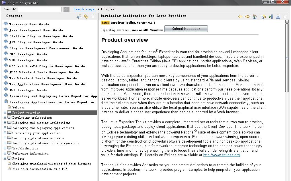The width and height of the screenshot is (291, 181).
Task: Maximize the Contents pane
Action: point(93,17)
